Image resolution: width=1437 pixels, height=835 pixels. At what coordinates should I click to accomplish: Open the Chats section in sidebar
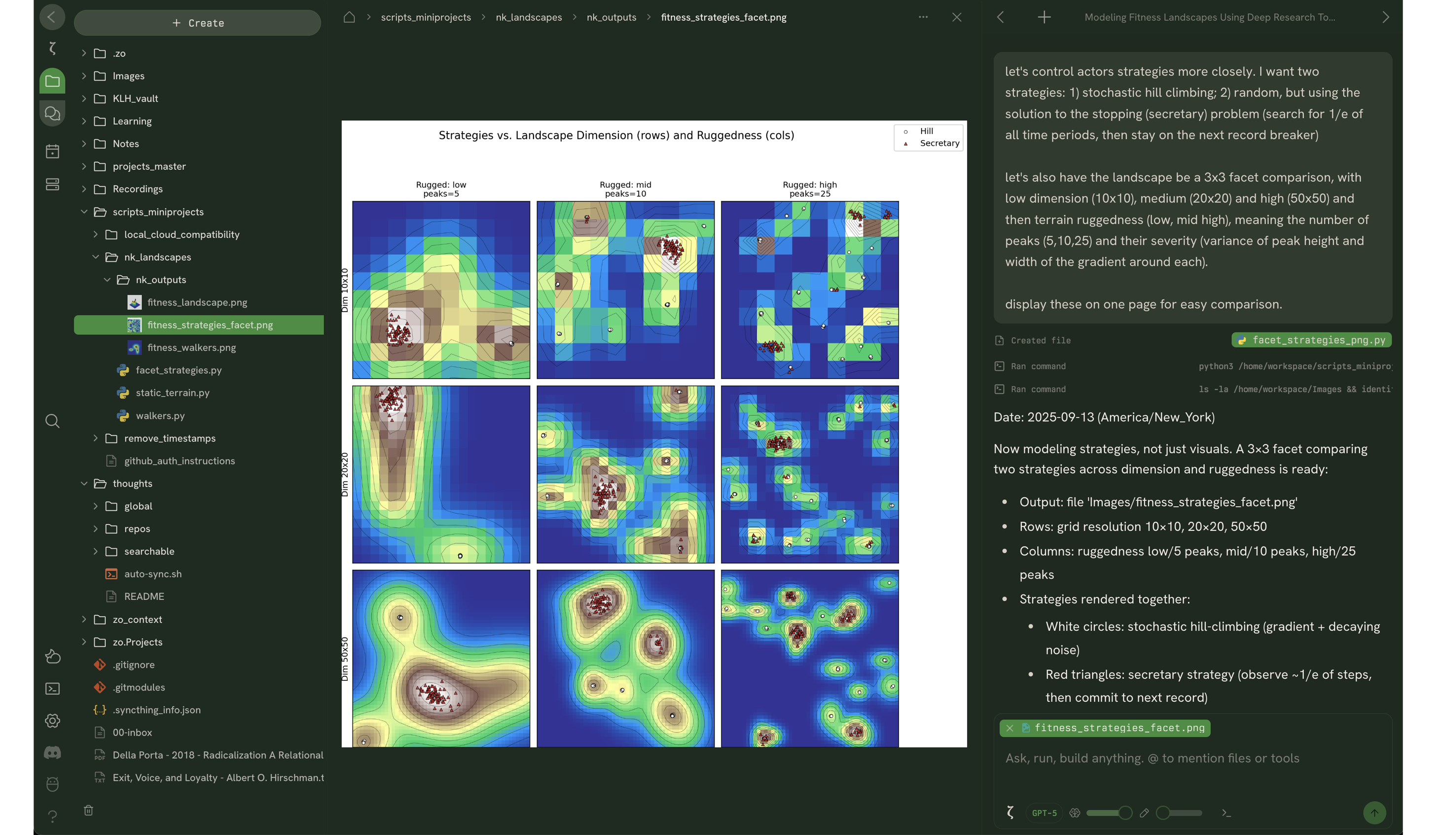[52, 113]
